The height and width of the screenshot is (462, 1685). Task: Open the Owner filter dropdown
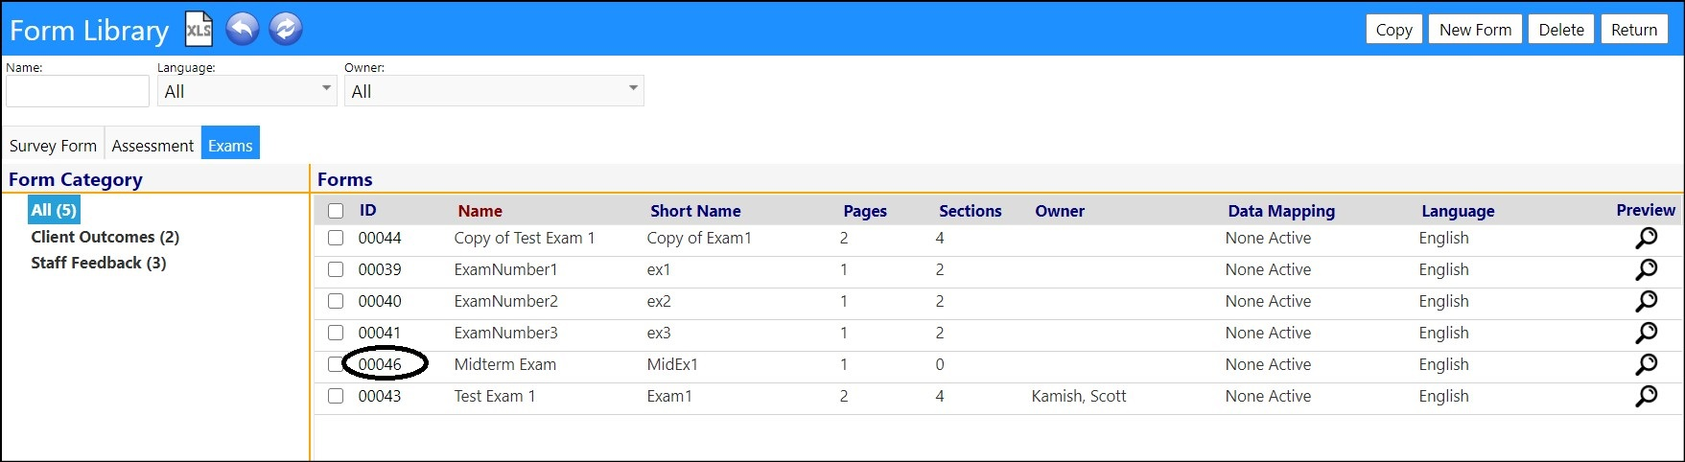494,91
